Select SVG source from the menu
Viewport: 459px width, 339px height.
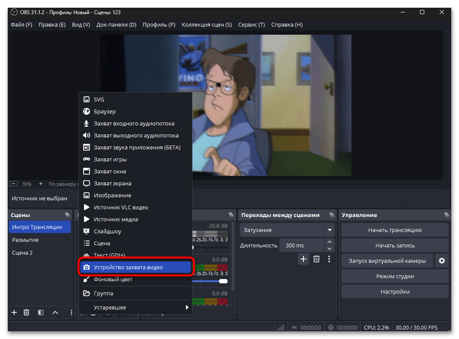point(135,99)
